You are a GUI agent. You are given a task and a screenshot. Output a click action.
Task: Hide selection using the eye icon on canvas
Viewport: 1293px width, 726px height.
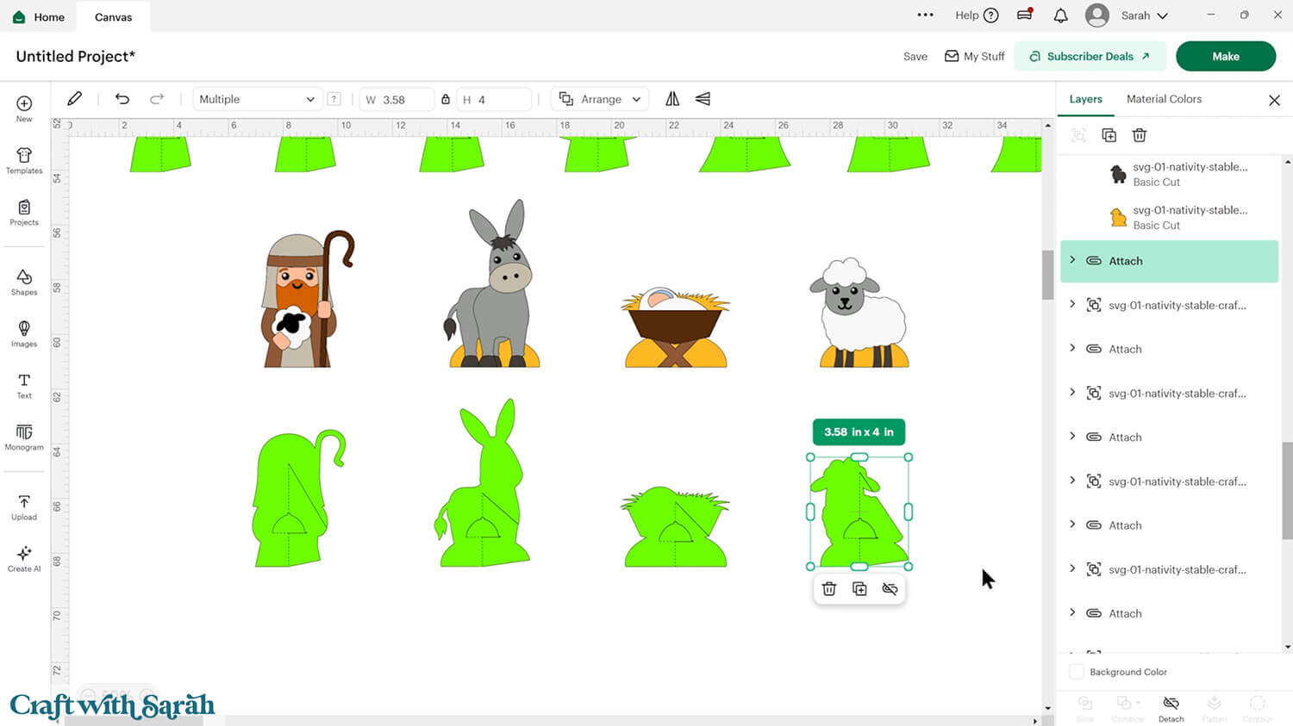[890, 589]
